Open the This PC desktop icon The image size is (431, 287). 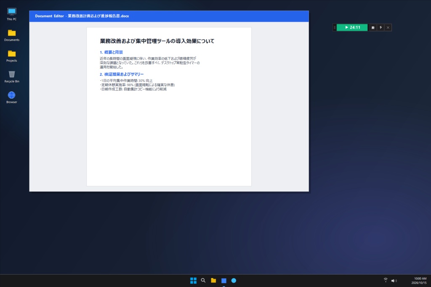click(11, 14)
